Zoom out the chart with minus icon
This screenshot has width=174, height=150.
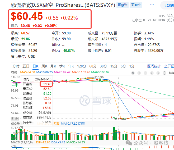click(145, 73)
